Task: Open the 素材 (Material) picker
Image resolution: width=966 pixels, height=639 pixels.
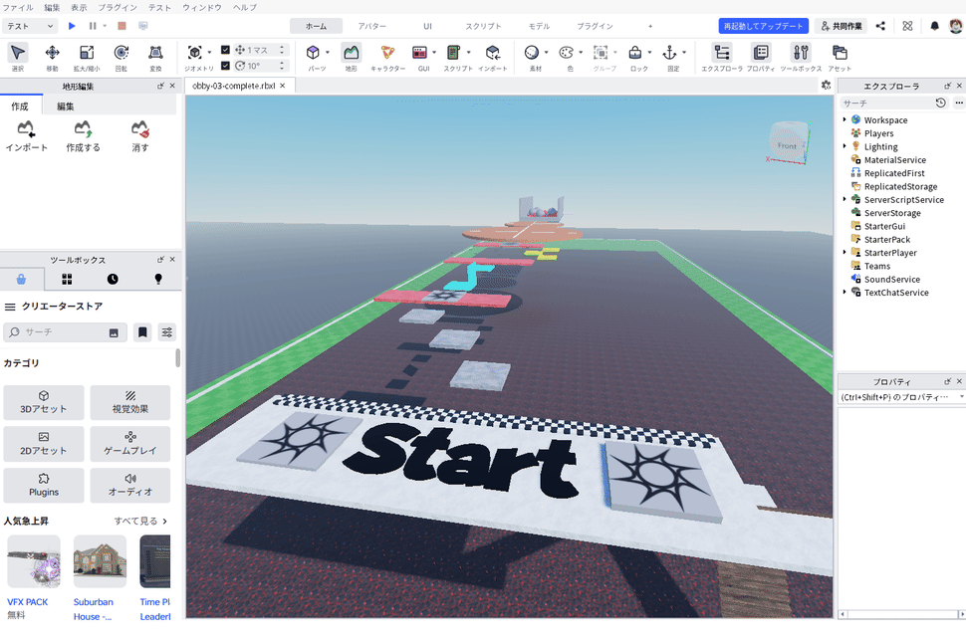Action: (x=532, y=53)
